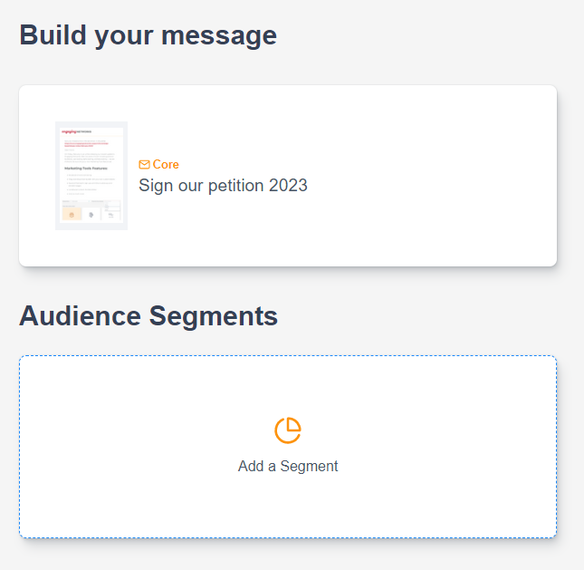
Task: Click 'Marketing Tools Features' heading in thumbnail
Action: [85, 169]
